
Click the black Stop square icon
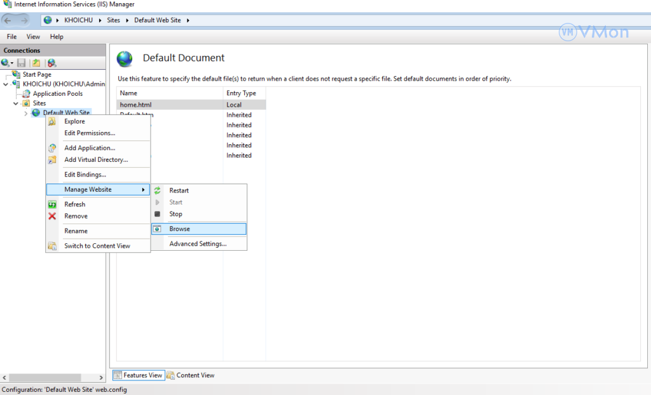[157, 214]
